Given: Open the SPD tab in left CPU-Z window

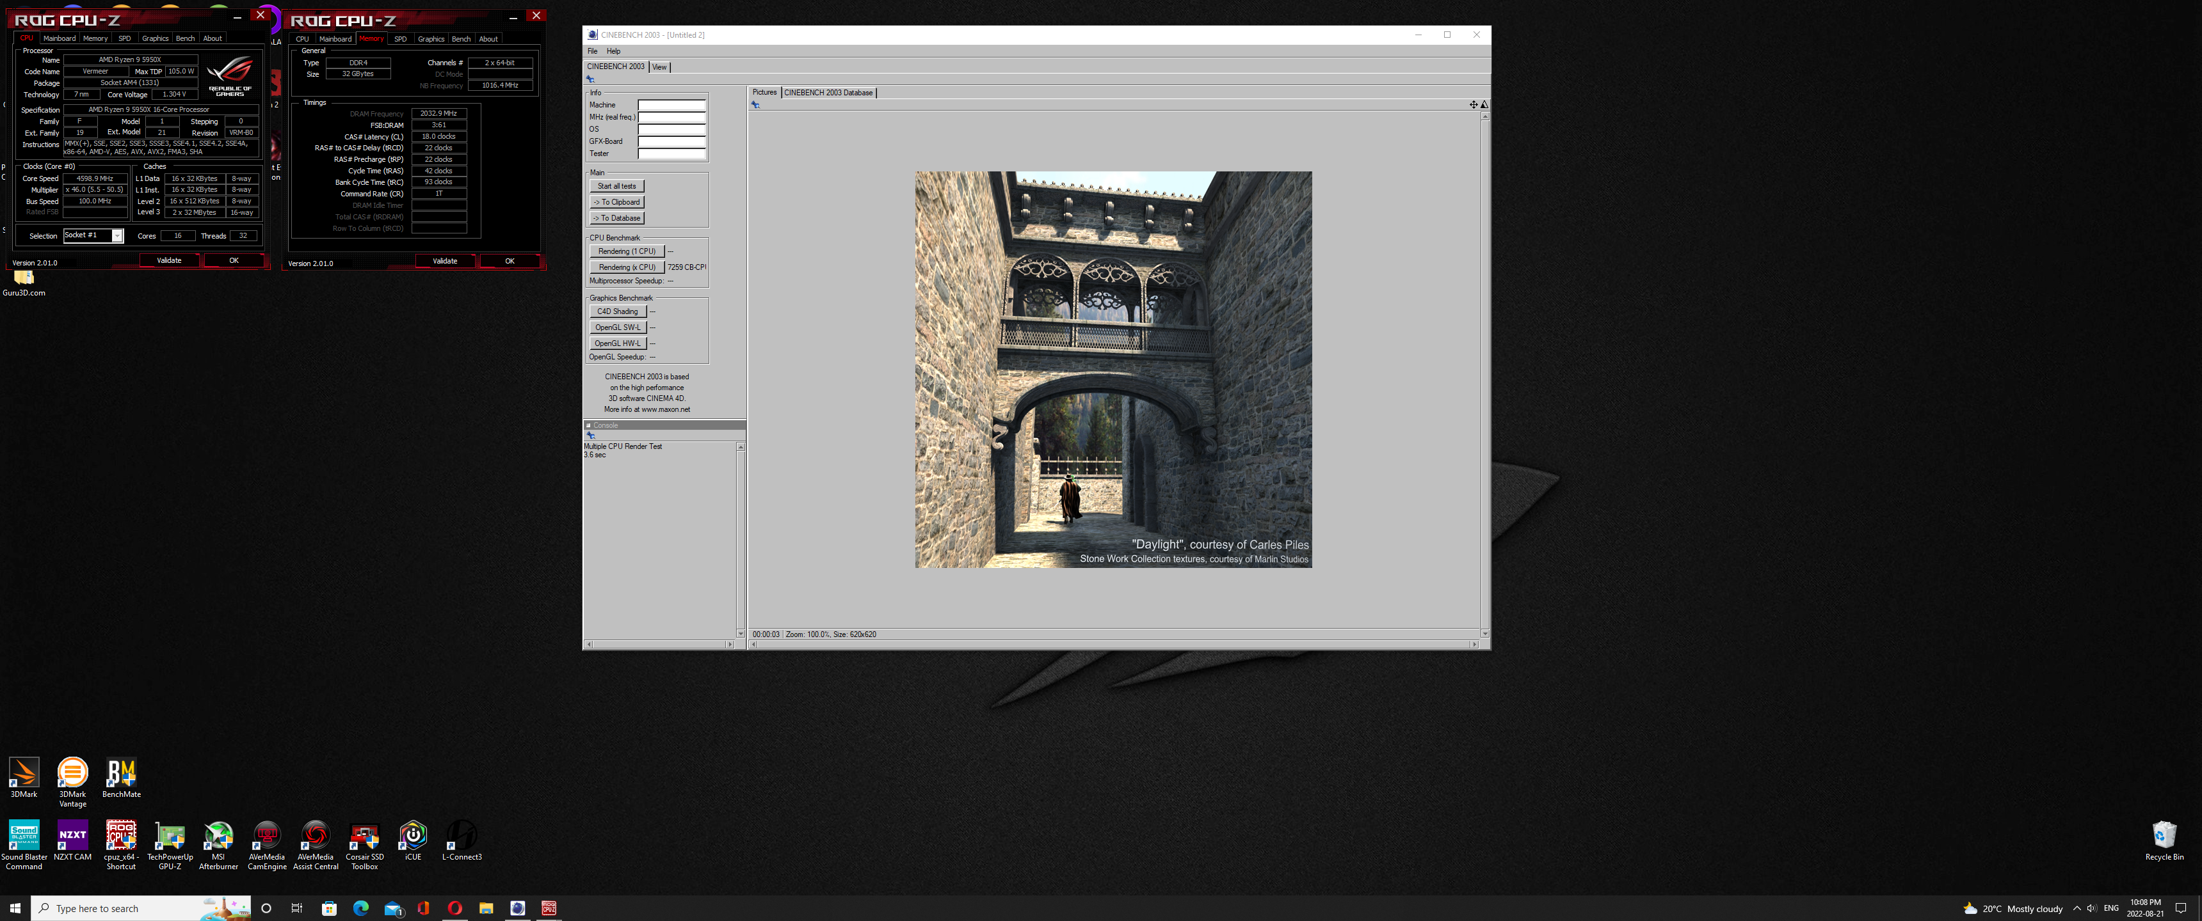Looking at the screenshot, I should click(x=125, y=38).
